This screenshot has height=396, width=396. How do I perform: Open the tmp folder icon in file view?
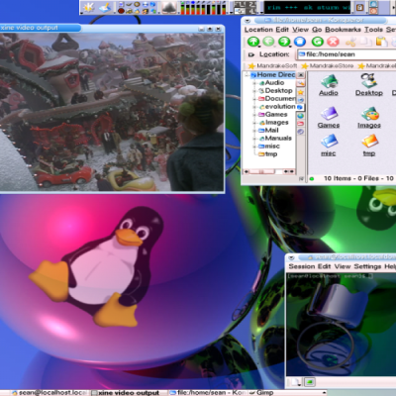369,146
